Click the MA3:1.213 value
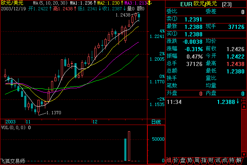Screen dimensions: 247x165 click(x=135, y=3)
